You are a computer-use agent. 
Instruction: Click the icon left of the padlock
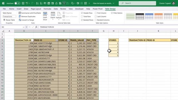pos(53,3)
